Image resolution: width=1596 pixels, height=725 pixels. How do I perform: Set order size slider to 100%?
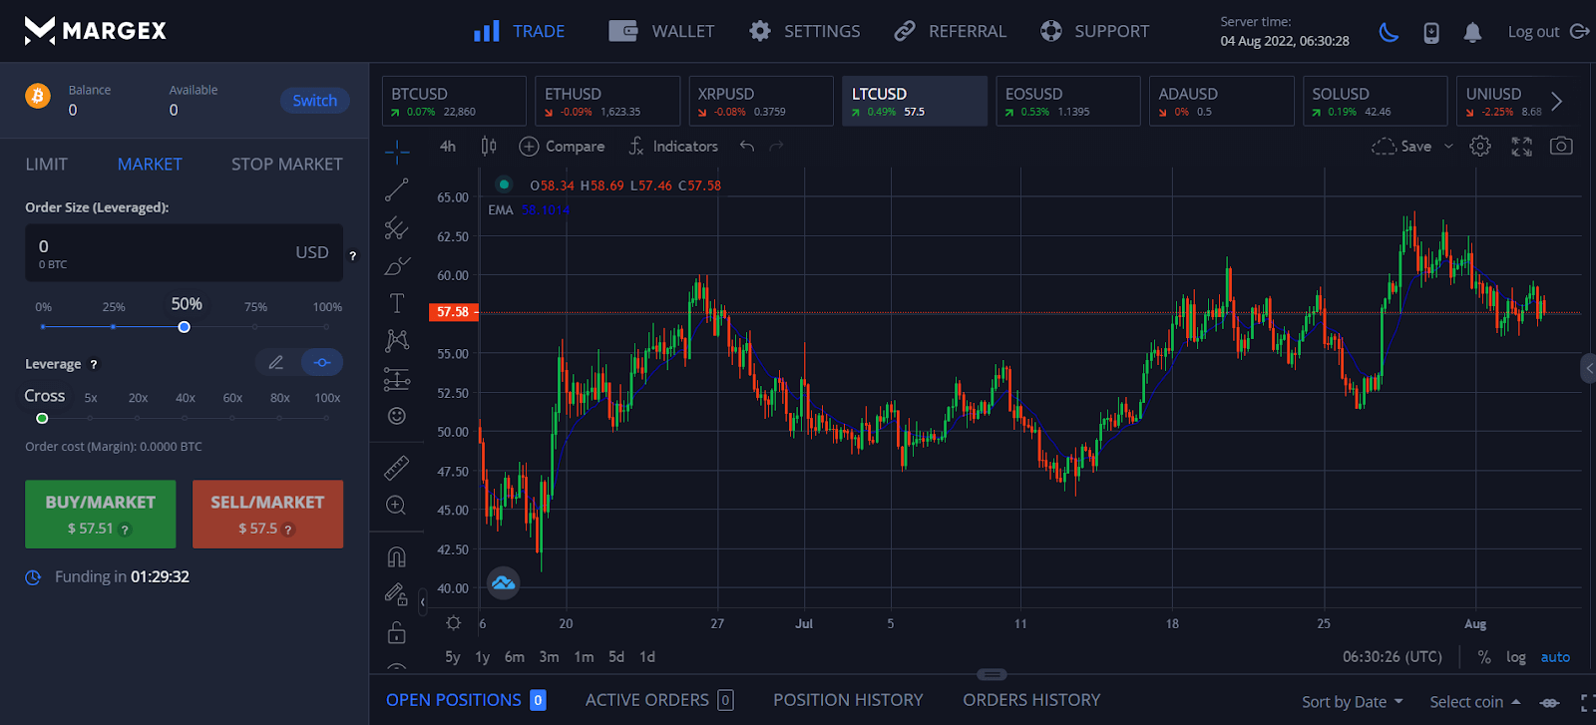[x=326, y=327]
